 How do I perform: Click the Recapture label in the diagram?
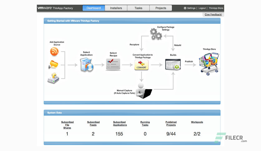[x=134, y=45]
